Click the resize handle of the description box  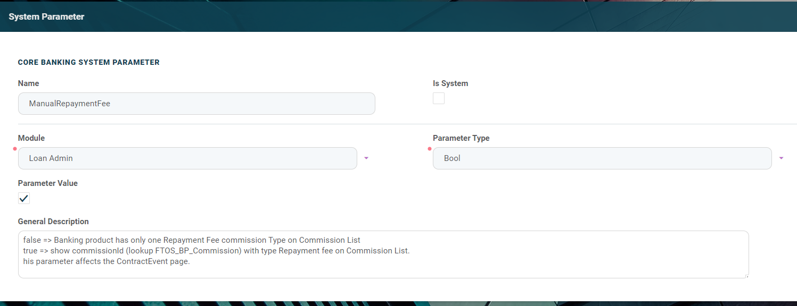click(x=746, y=275)
